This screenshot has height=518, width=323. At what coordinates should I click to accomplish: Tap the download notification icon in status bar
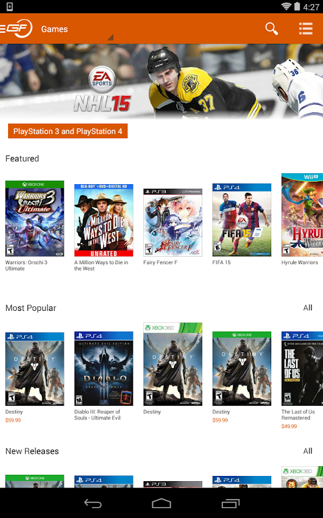tap(10, 6)
